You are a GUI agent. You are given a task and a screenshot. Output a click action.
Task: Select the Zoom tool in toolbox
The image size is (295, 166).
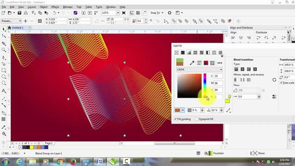pyautogui.click(x=4, y=50)
